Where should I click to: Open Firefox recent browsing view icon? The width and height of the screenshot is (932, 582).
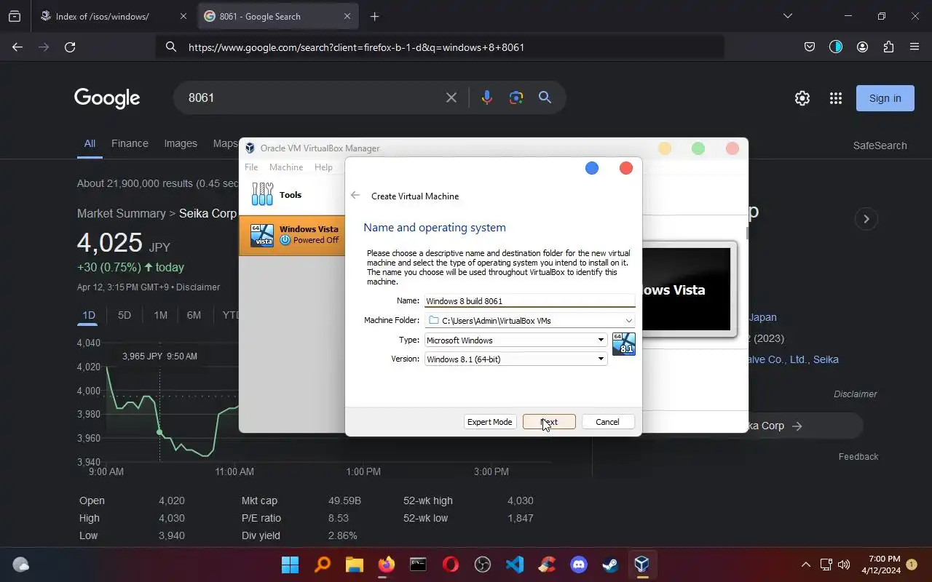tap(14, 16)
